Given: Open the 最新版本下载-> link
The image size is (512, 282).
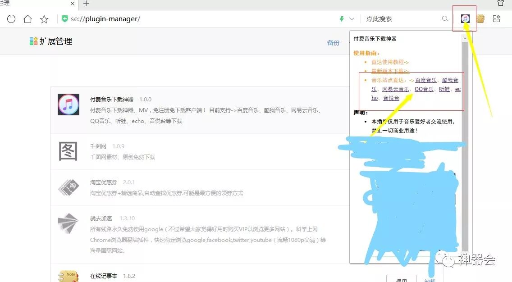Looking at the screenshot, I should coord(390,71).
